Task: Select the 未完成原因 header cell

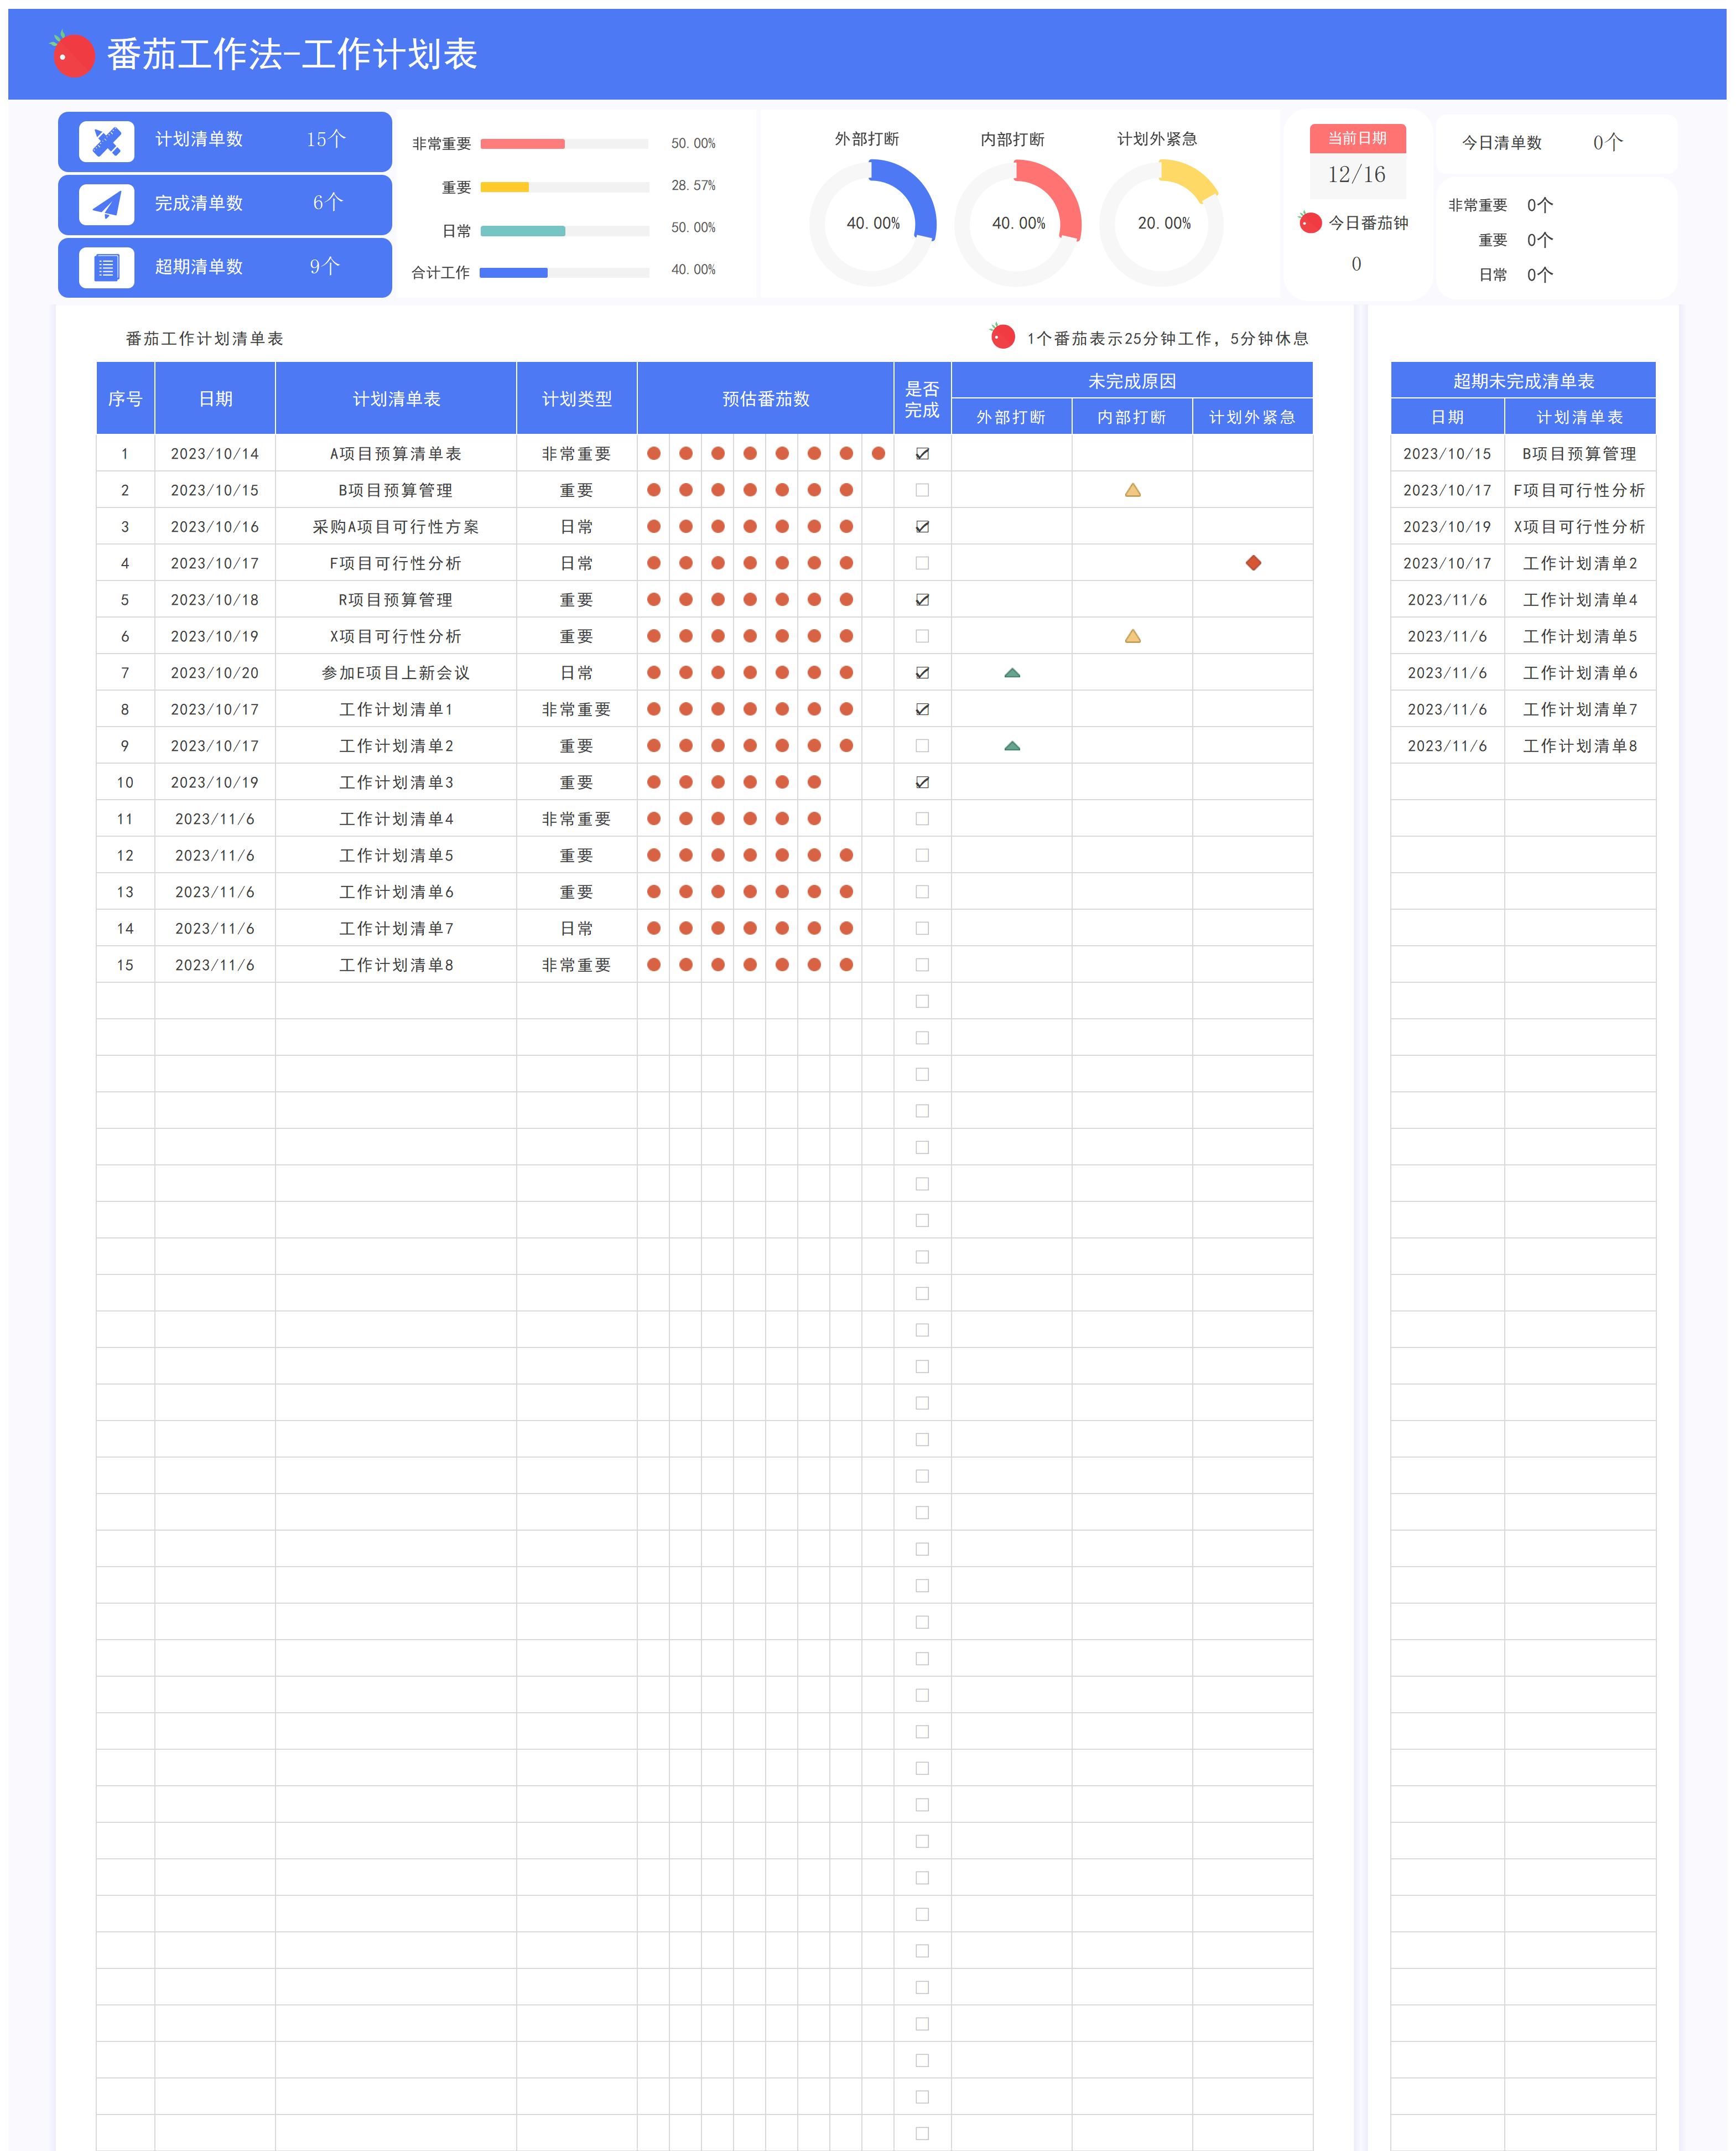Action: [1132, 381]
